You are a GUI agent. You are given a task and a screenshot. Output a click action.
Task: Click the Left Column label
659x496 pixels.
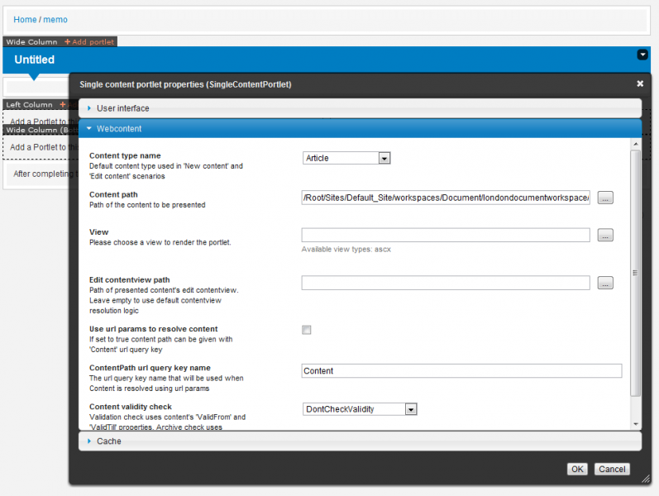pos(29,104)
